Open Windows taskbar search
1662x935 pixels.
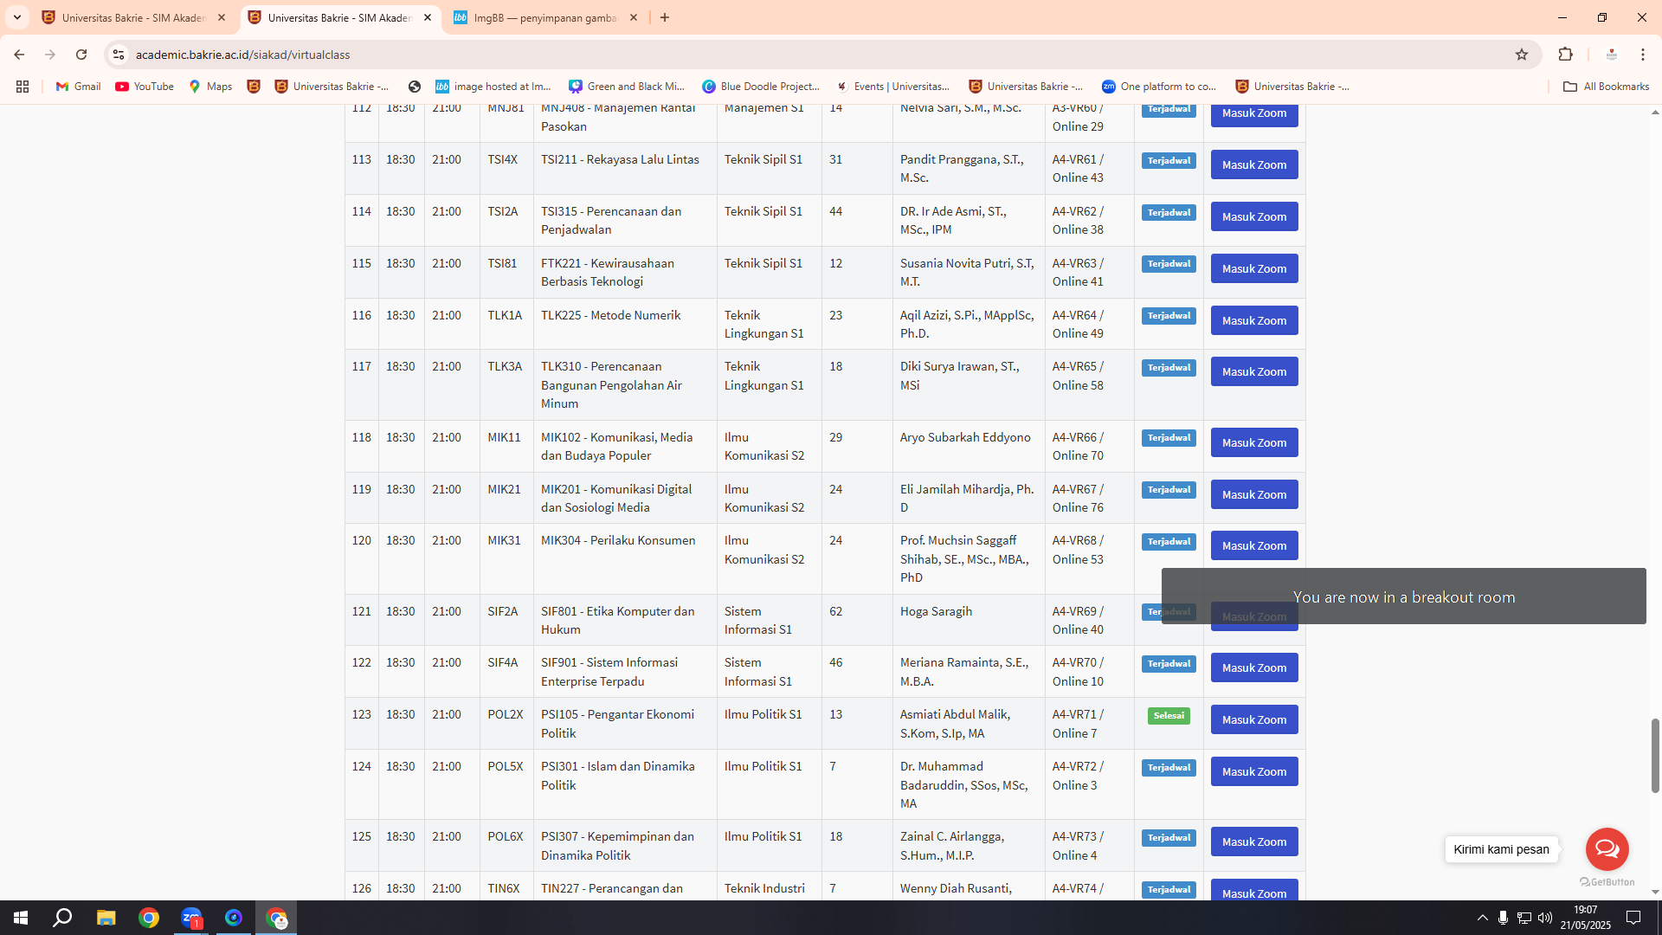[63, 918]
